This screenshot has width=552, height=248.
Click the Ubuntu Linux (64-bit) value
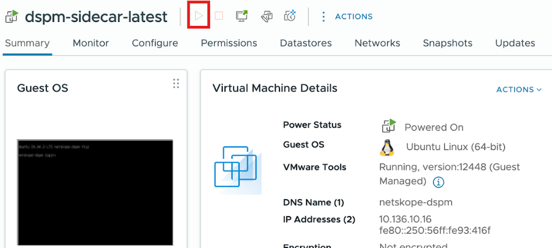(x=456, y=147)
